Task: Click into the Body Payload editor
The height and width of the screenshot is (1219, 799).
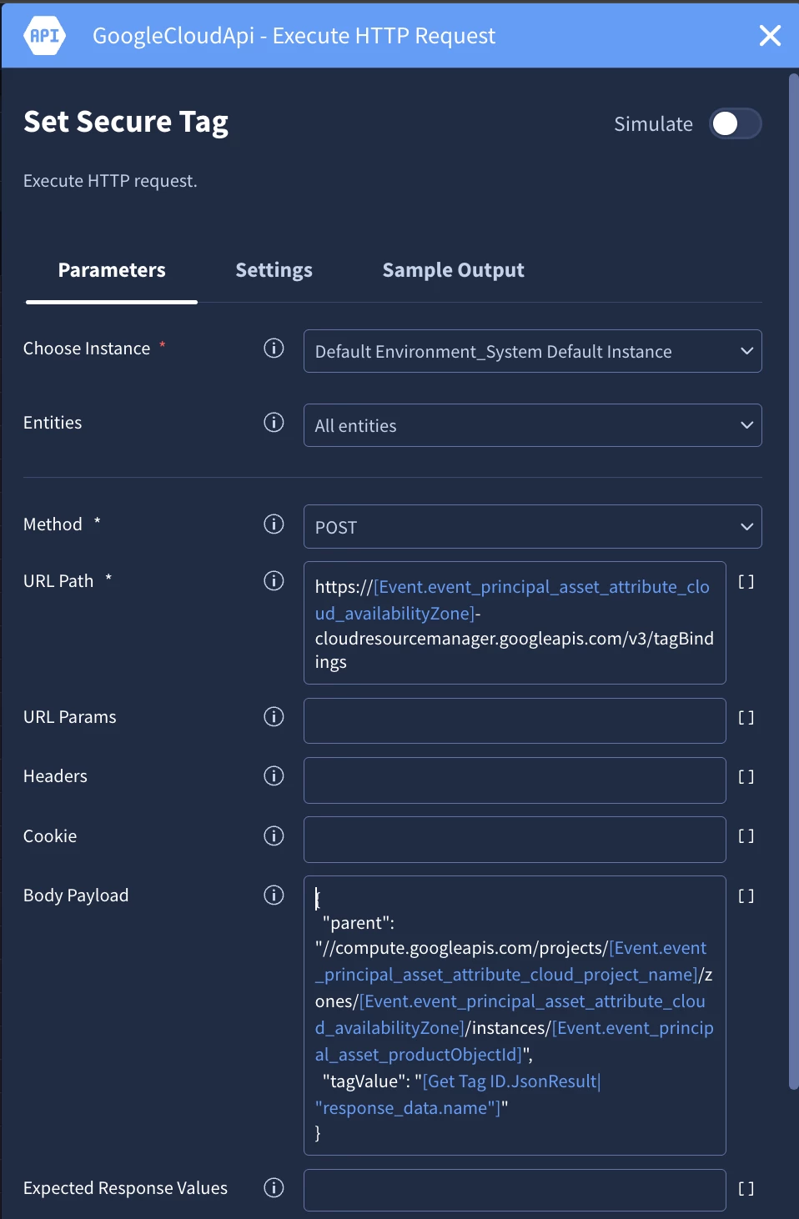Action: point(515,1016)
